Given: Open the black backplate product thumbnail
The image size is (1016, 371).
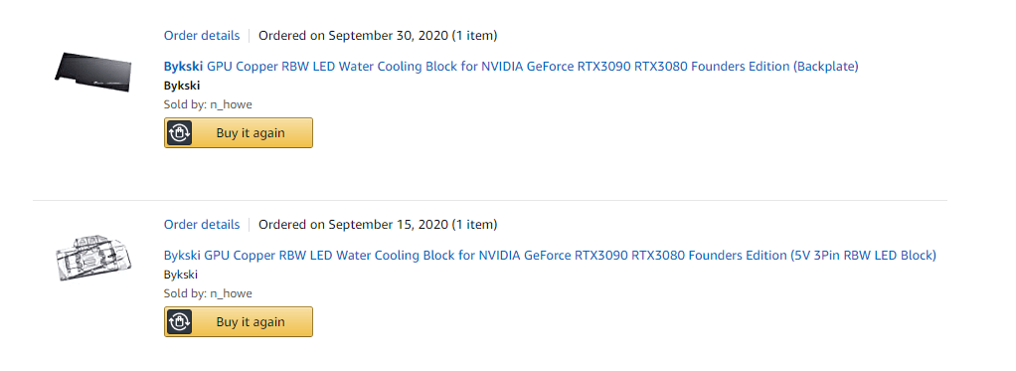Looking at the screenshot, I should [x=93, y=72].
